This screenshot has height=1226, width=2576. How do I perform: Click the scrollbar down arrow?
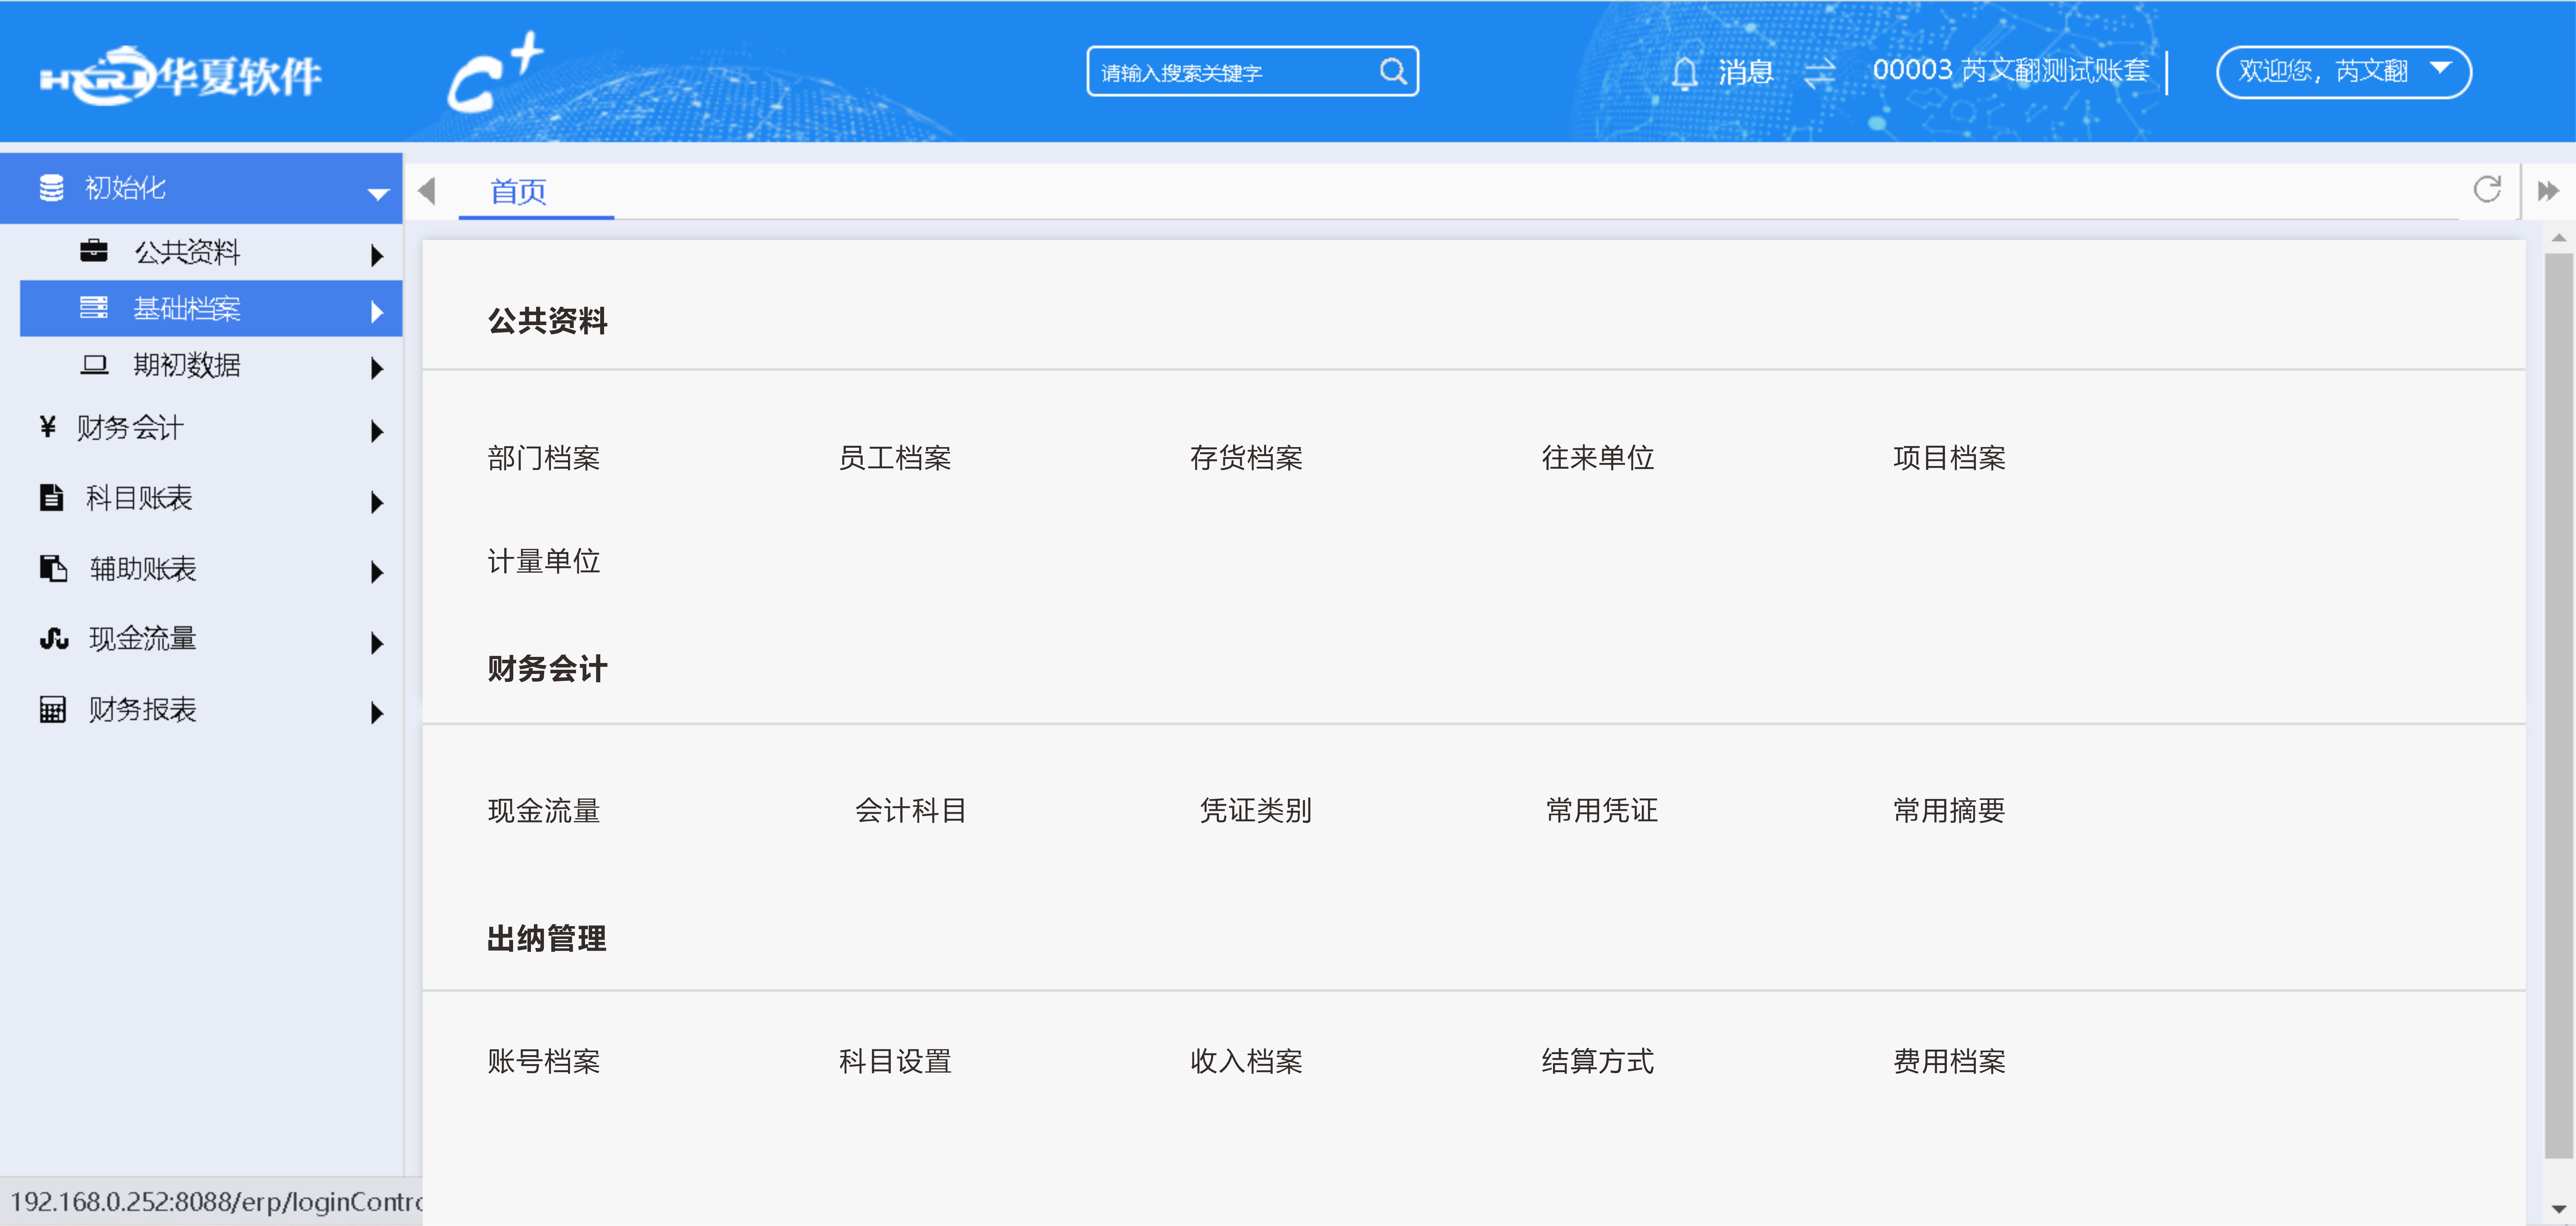coord(2559,1210)
